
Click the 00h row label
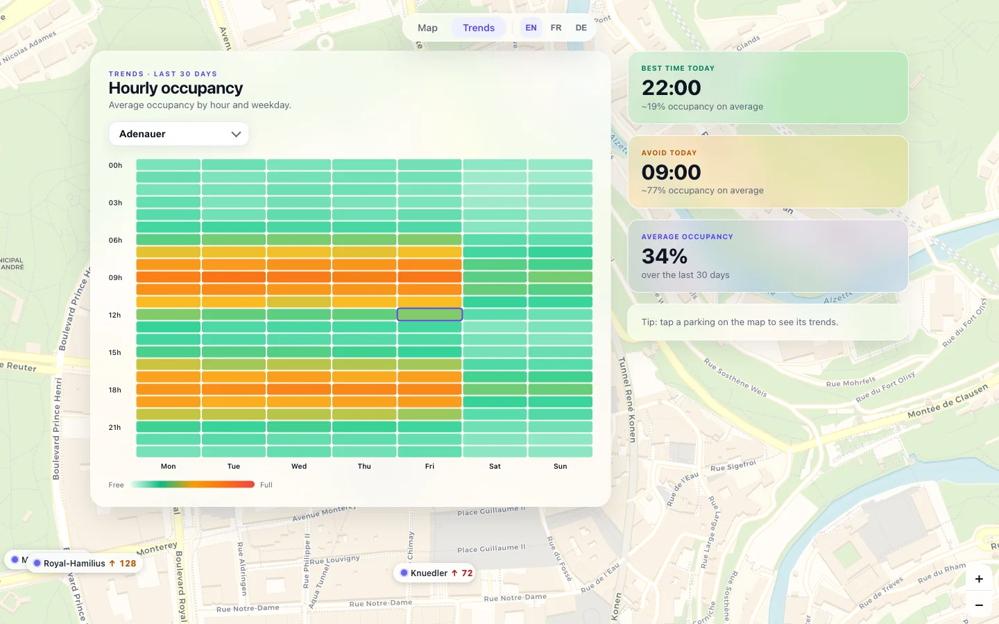point(115,165)
